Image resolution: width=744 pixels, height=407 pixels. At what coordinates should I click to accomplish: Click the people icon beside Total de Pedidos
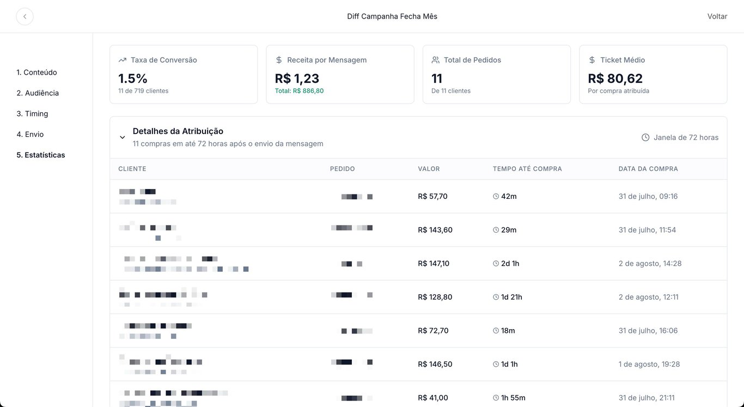coord(435,60)
